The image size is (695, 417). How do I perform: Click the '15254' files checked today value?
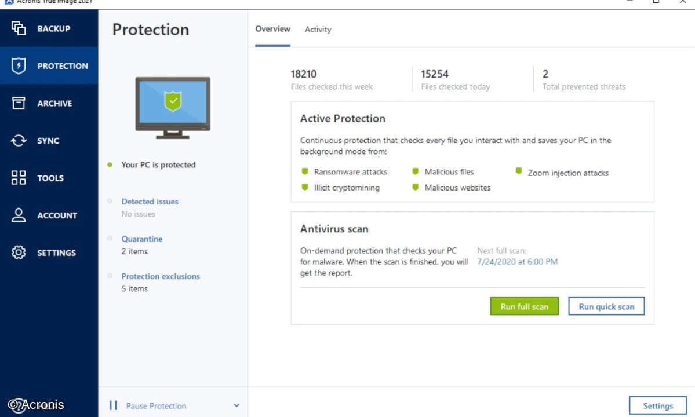435,74
